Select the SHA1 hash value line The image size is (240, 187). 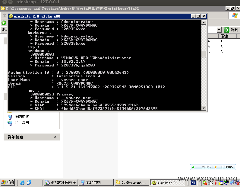[109, 109]
